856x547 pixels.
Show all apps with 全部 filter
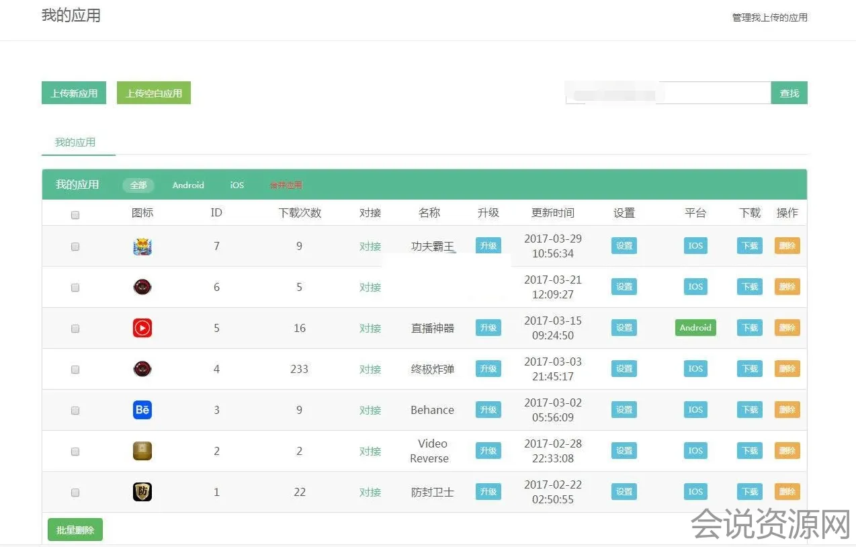[138, 185]
